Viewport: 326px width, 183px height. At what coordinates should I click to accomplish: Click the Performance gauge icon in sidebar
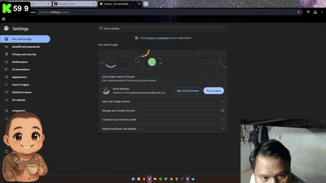(6, 62)
